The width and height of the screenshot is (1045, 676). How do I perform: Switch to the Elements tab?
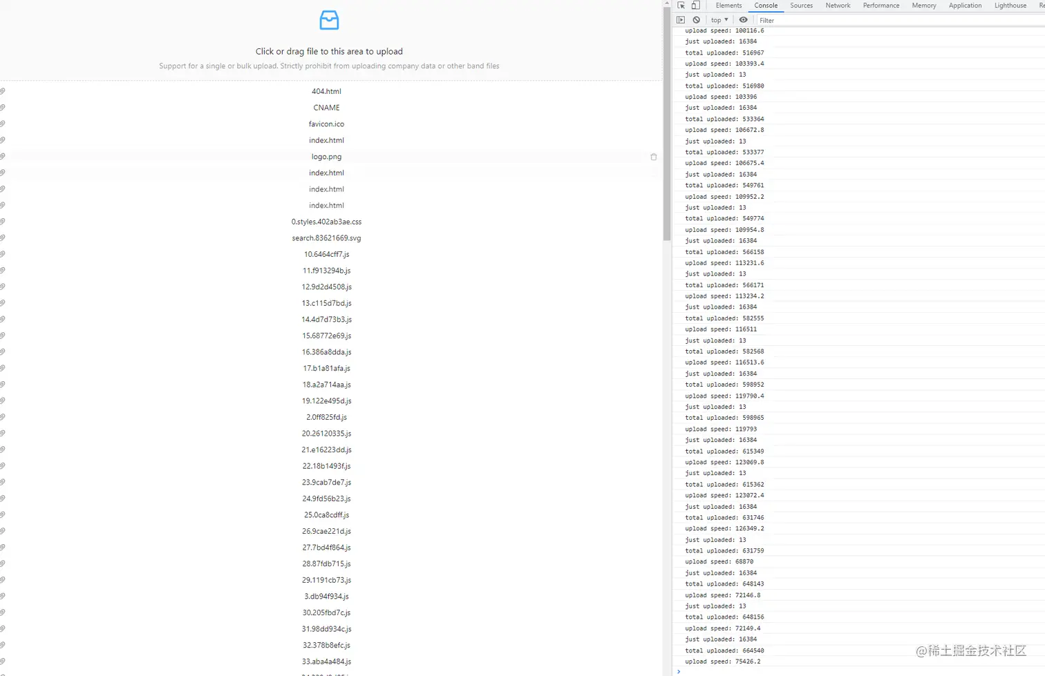pos(728,6)
